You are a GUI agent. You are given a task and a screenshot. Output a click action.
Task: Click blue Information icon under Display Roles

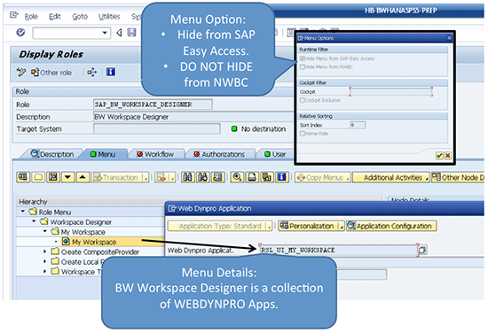pyautogui.click(x=111, y=72)
